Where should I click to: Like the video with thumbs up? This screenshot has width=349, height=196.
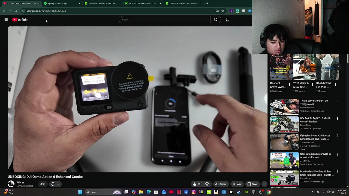tap(196, 184)
